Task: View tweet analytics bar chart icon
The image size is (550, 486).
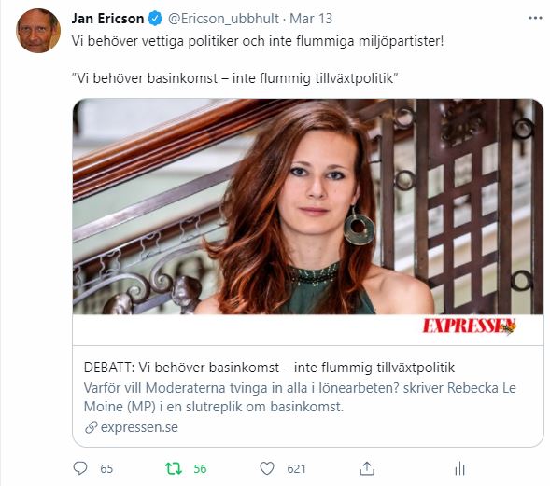Action: pos(459,468)
